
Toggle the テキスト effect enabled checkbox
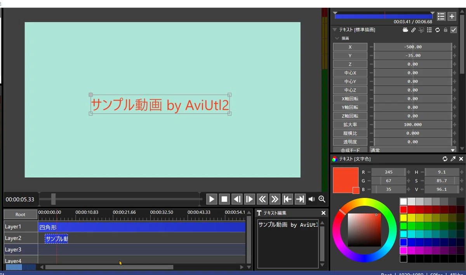(x=453, y=30)
